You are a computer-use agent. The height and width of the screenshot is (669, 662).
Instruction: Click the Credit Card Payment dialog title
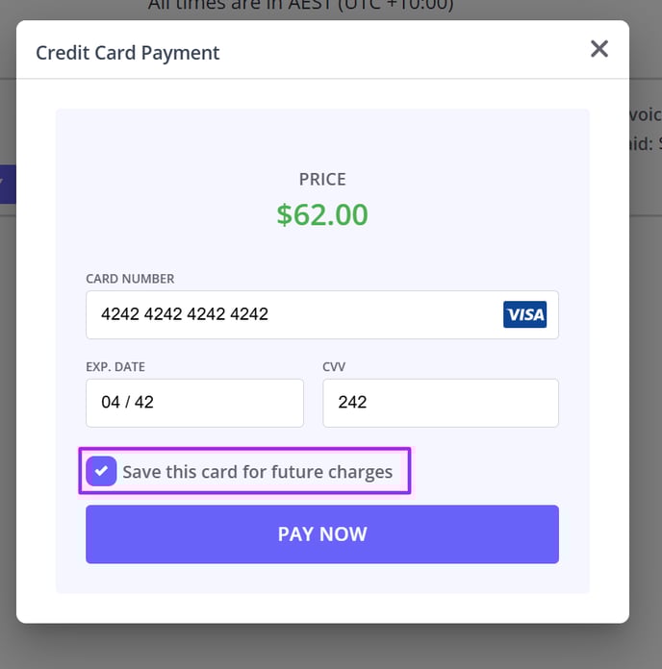click(x=127, y=53)
